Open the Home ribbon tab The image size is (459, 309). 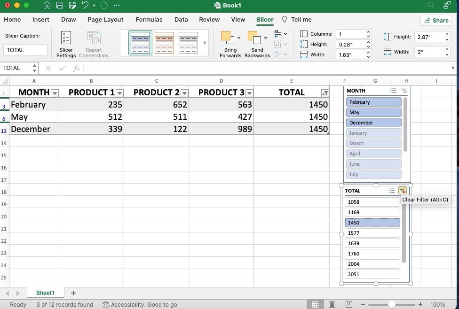tap(12, 20)
